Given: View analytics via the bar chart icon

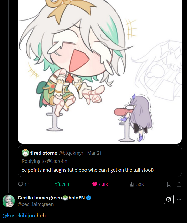Looking at the screenshot, I should coord(132,184).
